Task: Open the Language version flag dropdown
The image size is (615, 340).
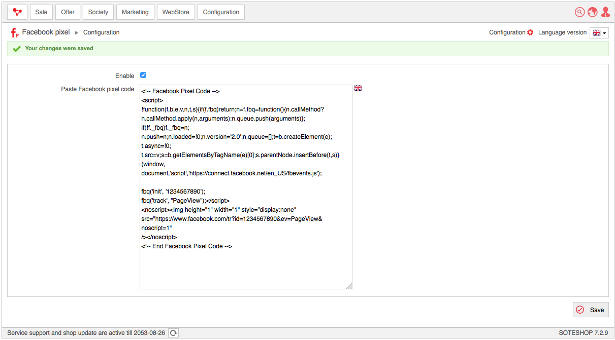Action: (x=599, y=32)
